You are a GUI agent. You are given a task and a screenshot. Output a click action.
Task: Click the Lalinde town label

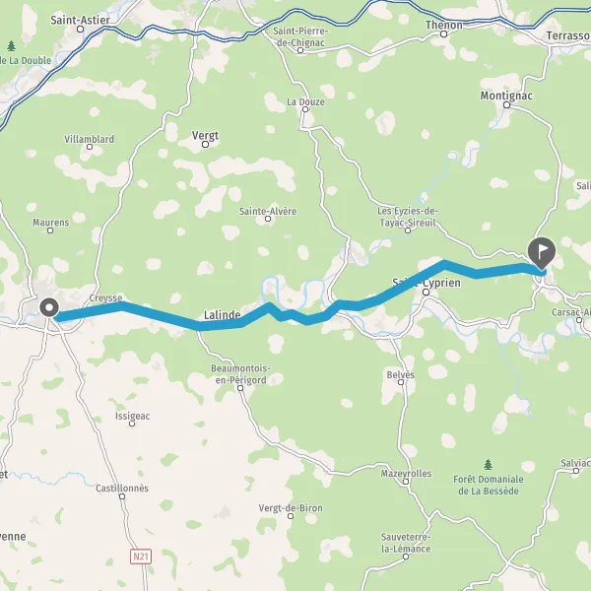223,315
